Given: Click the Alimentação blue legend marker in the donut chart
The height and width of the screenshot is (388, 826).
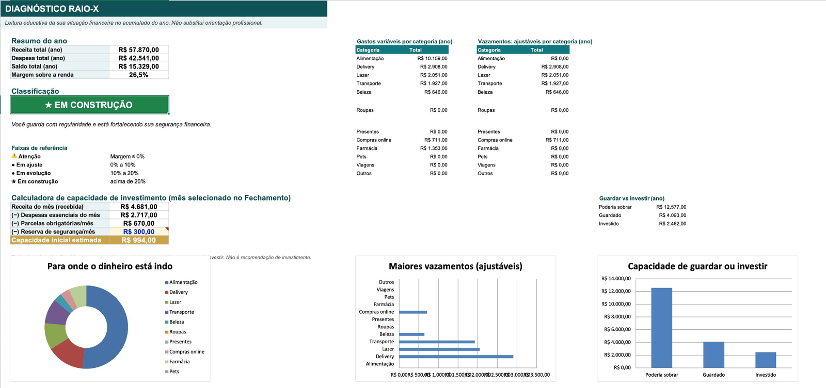Looking at the screenshot, I should (x=167, y=282).
